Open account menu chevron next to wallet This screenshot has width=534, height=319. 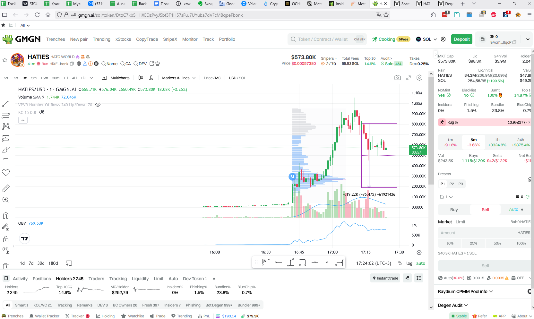(528, 39)
